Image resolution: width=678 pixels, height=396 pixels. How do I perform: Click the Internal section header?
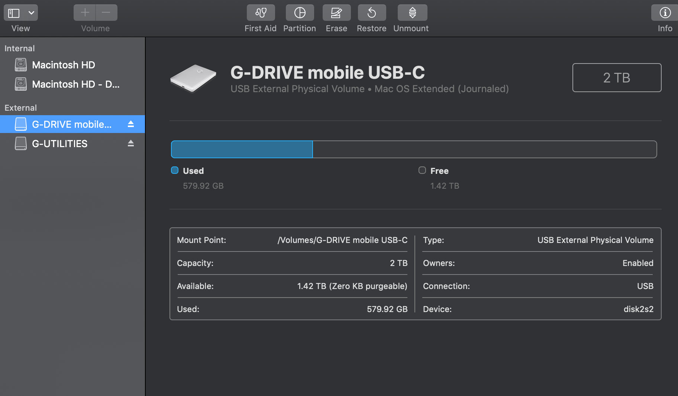19,48
